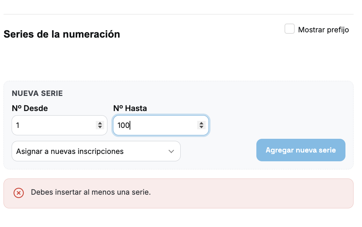362x227 pixels.
Task: Click the NUEVA SERIE section title
Action: click(x=37, y=93)
